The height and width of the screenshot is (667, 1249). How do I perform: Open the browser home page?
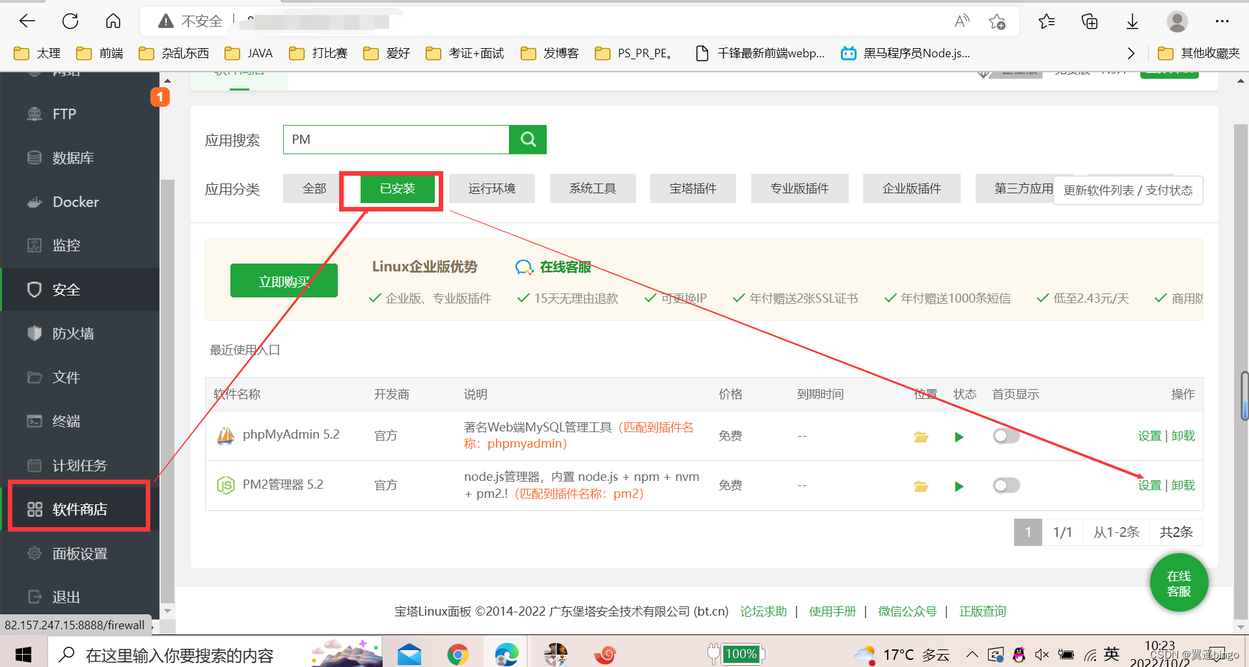pos(113,21)
